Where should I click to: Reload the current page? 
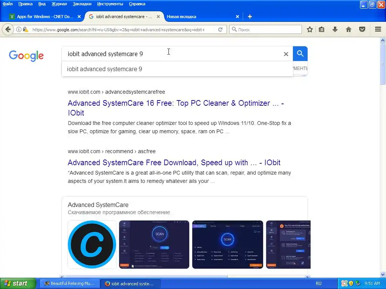pos(220,29)
